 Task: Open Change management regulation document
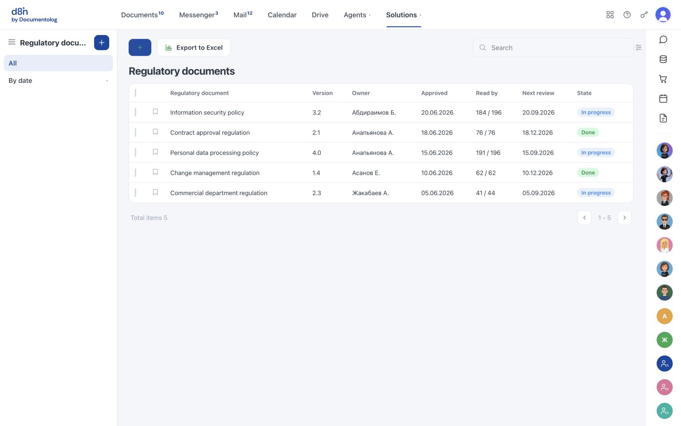(x=215, y=173)
